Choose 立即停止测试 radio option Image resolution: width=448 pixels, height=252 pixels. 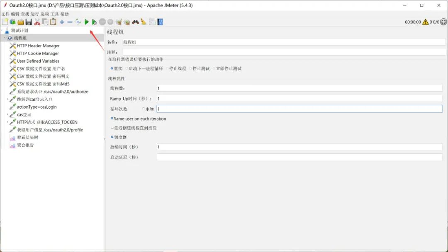pos(214,68)
